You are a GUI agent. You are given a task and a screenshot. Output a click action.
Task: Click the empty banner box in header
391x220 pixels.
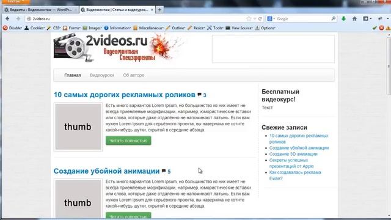tap(273, 49)
